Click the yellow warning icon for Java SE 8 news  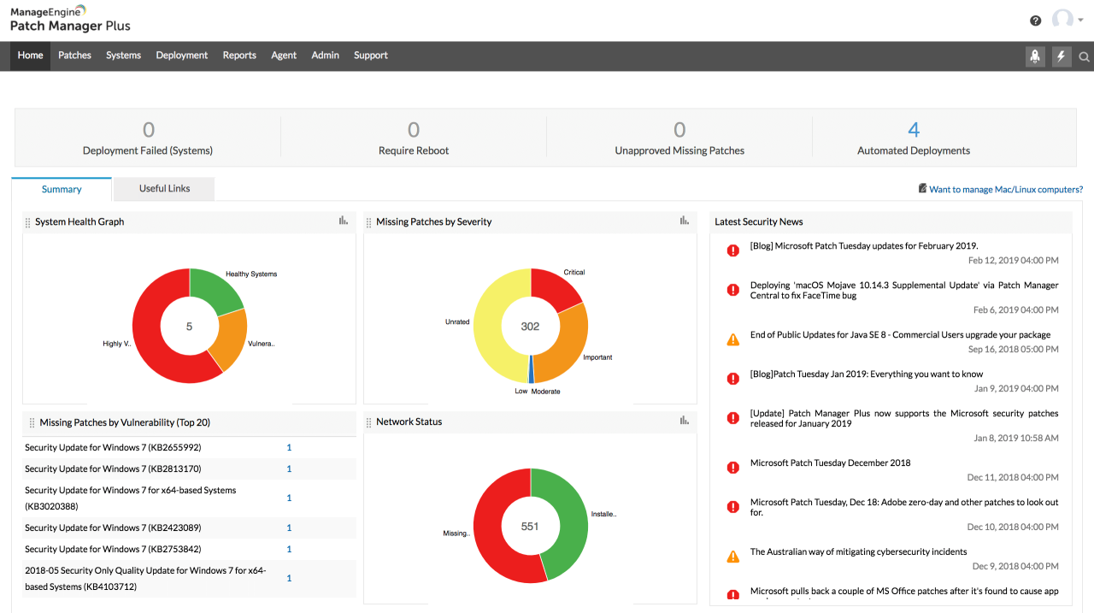pos(732,339)
